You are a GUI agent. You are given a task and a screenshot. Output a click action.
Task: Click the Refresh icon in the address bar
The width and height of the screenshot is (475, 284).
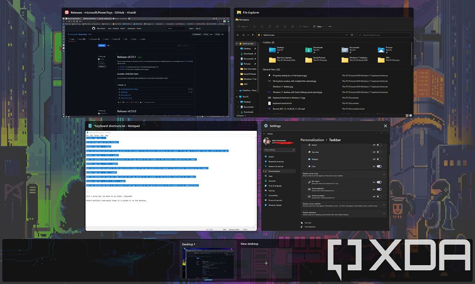pos(352,35)
